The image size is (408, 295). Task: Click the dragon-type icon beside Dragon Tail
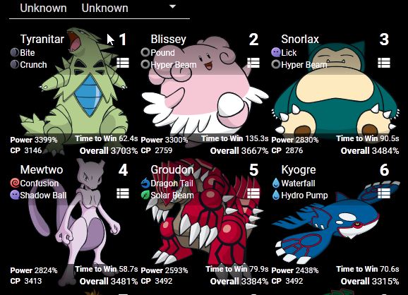pyautogui.click(x=145, y=183)
